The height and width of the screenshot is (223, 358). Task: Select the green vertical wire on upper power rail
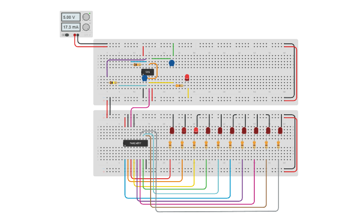(173, 49)
